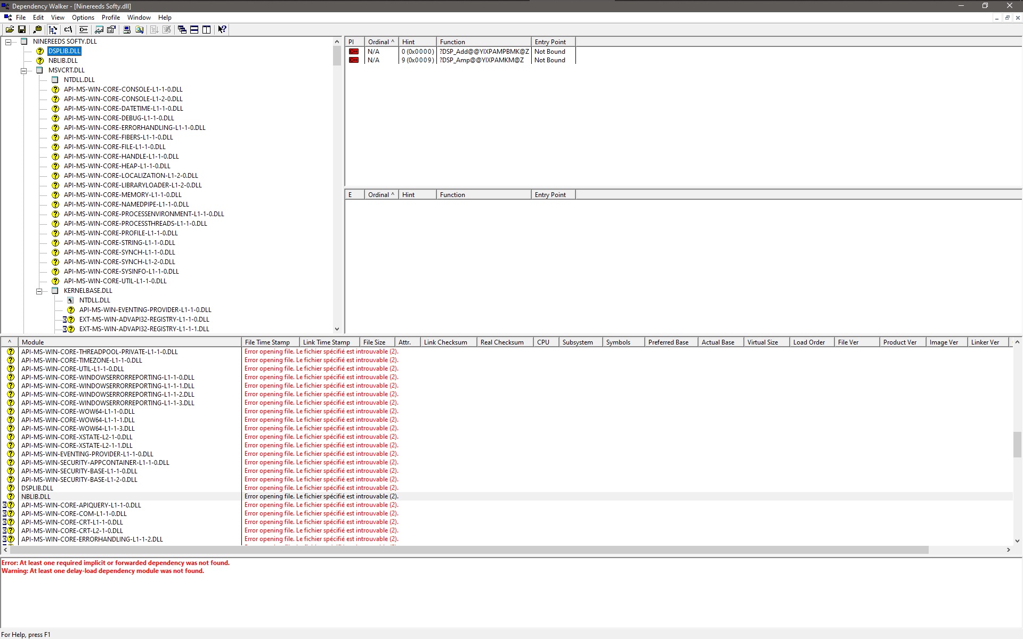Screen dimensions: 1023x639
Task: Click the module icon beside MSVCRT.DLL
Action: pyautogui.click(x=40, y=70)
